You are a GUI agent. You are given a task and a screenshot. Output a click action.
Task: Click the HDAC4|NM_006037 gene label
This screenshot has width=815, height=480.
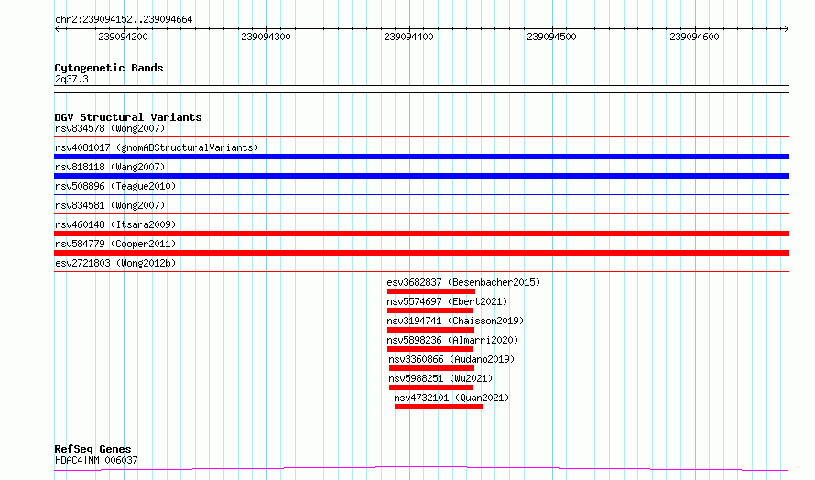(x=96, y=460)
